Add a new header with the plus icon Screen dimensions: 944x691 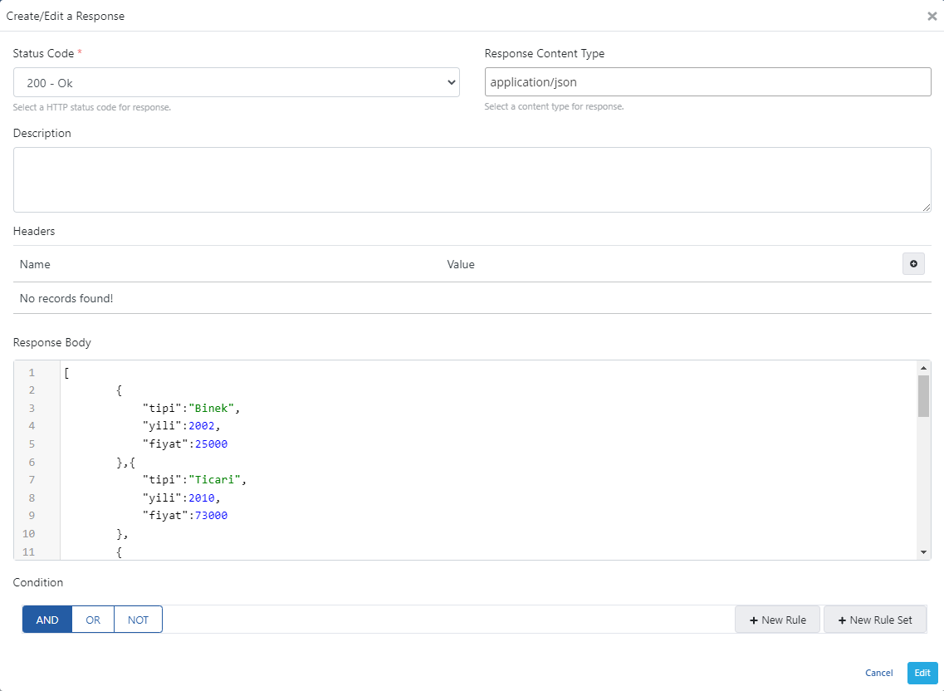913,263
